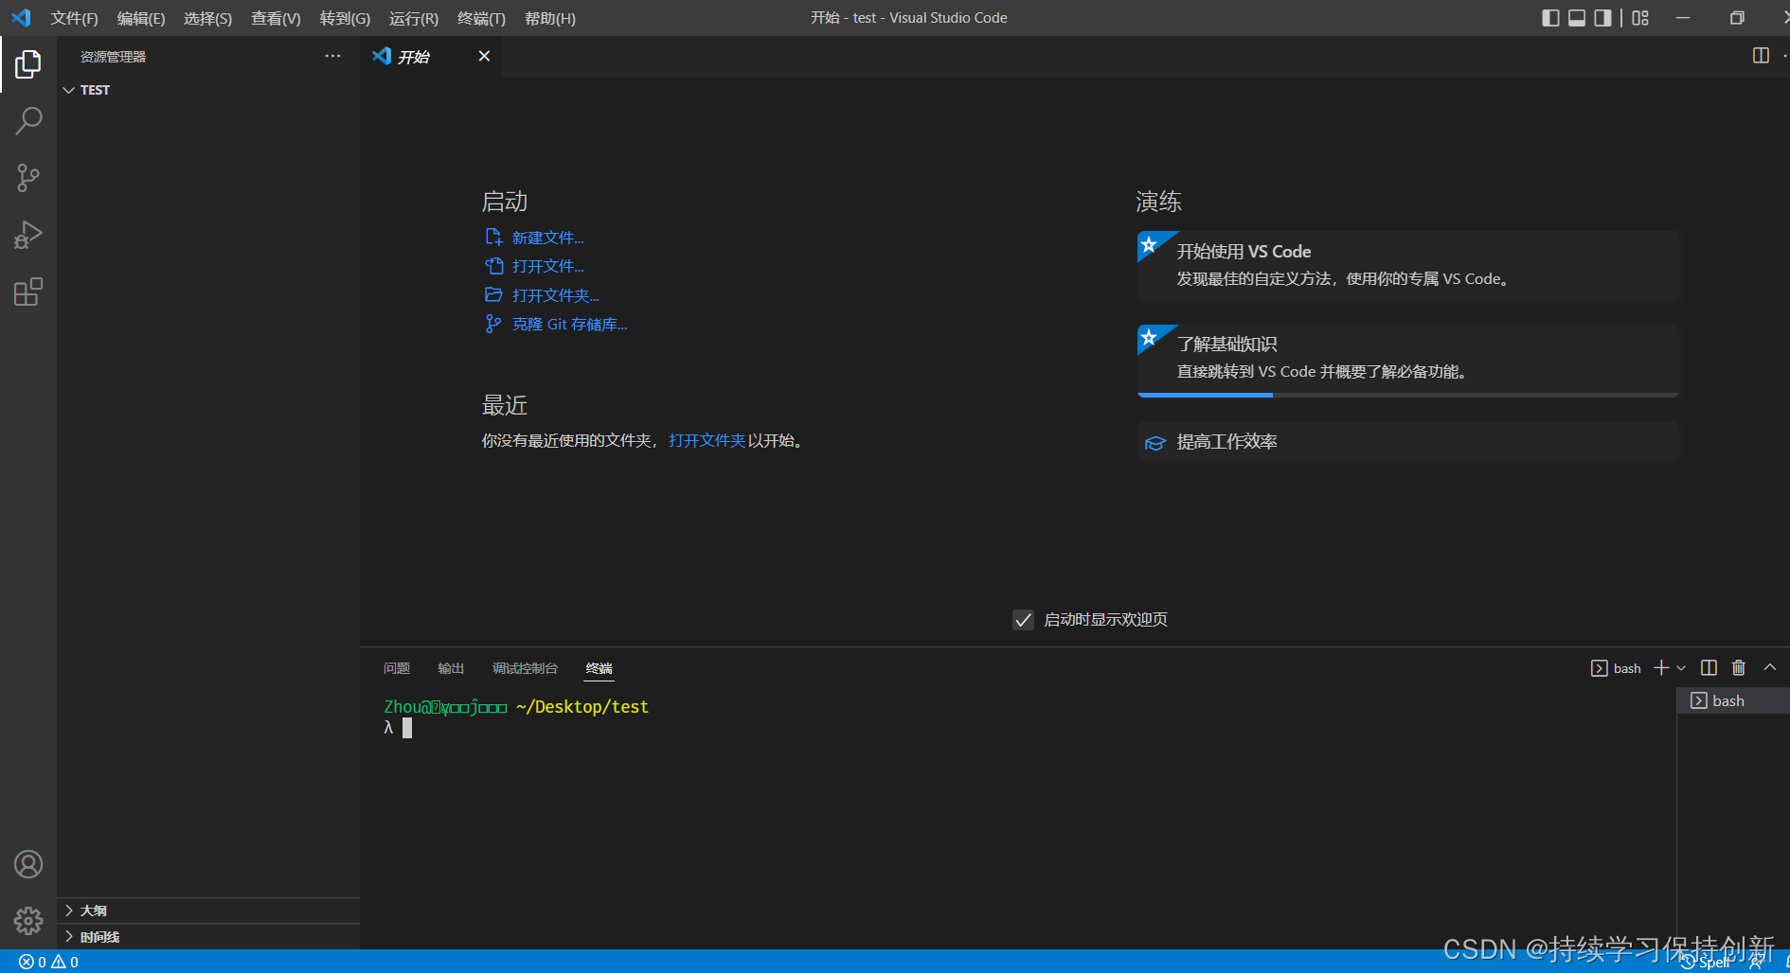1790x973 pixels.
Task: Open the 终端(T) menu
Action: coord(480,18)
